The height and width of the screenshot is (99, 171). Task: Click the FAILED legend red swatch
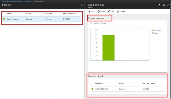pos(152,33)
